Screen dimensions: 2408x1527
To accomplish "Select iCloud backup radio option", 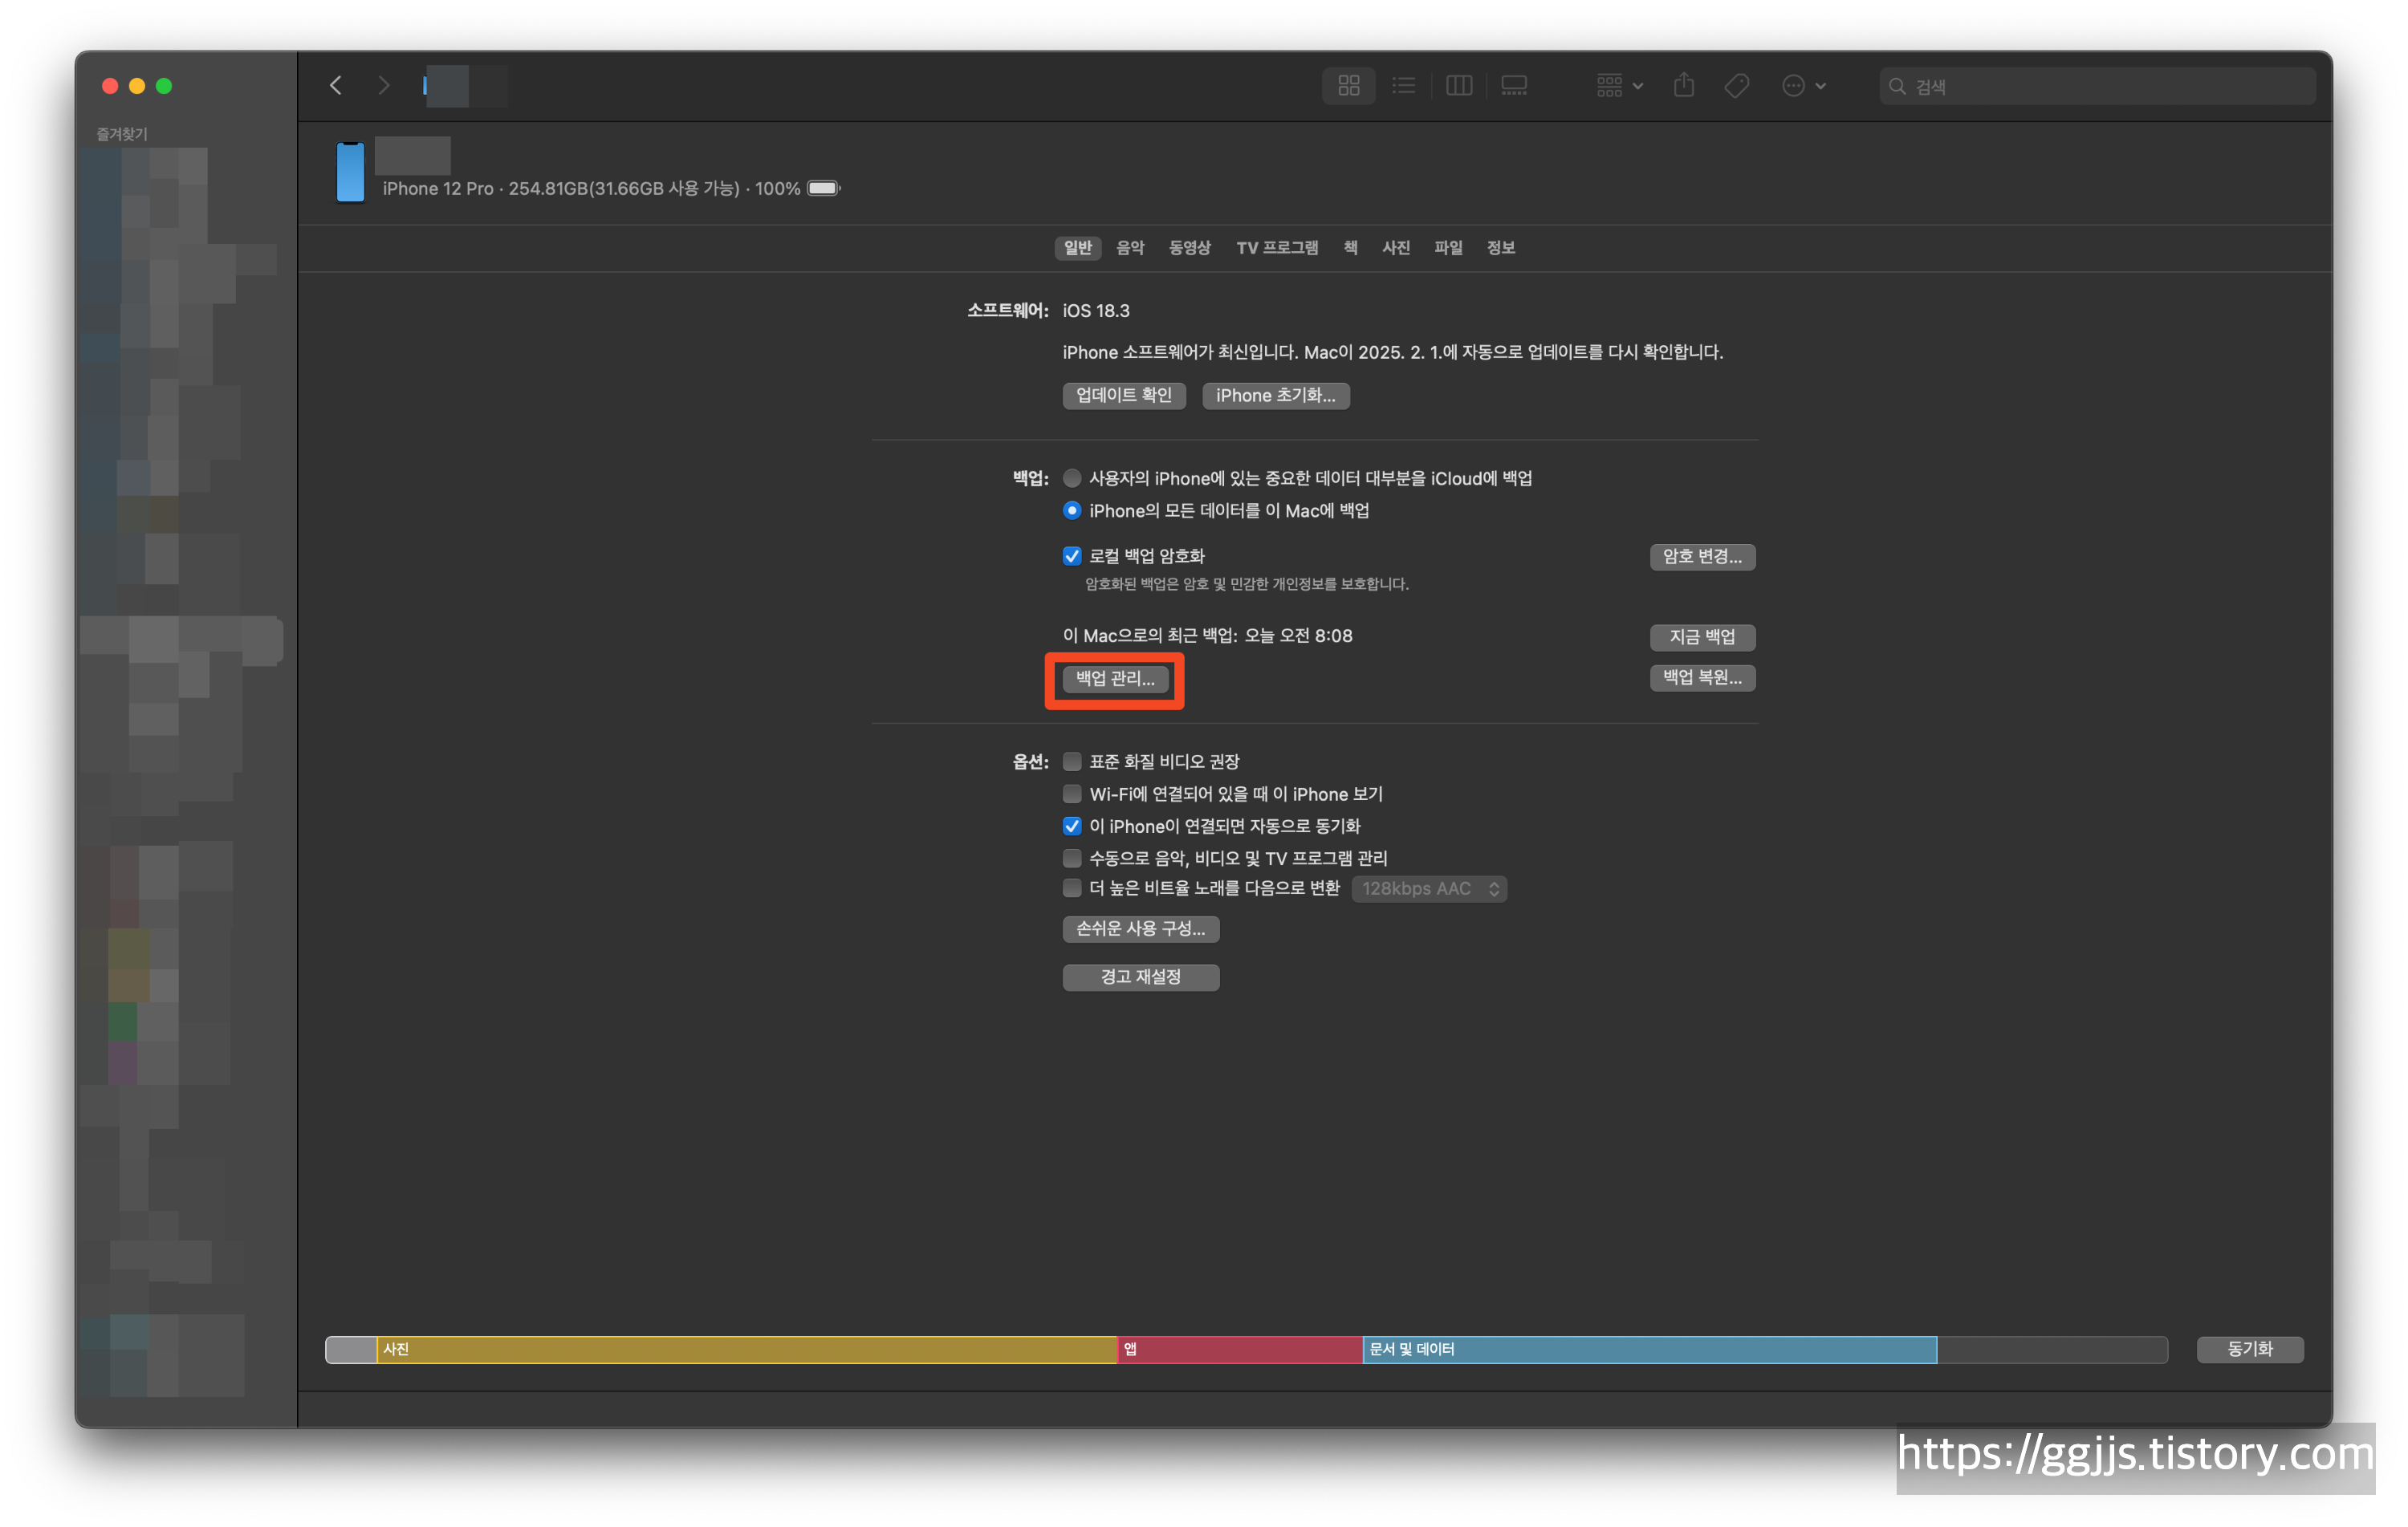I will (1072, 478).
